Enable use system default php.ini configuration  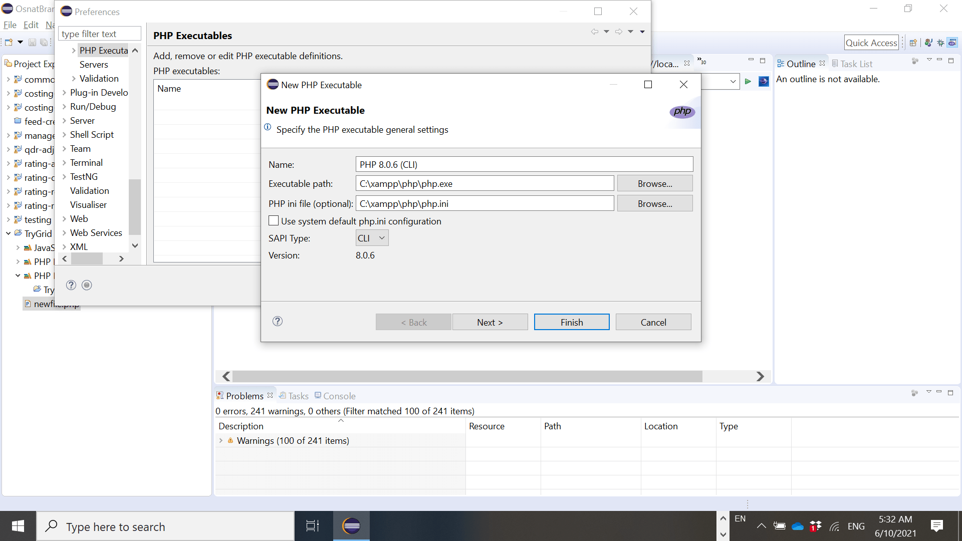274,221
